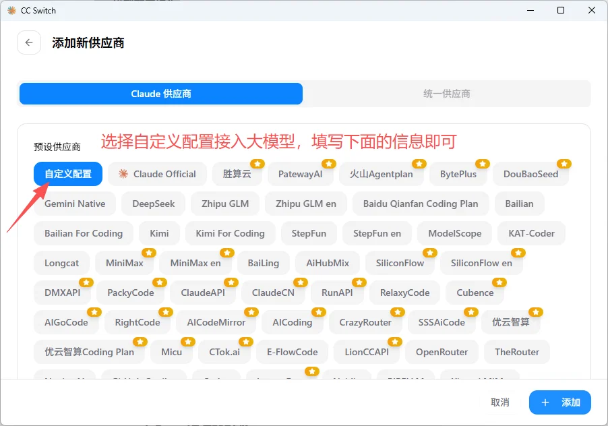Choose the BaiLing provider
608x426 pixels.
coord(264,263)
